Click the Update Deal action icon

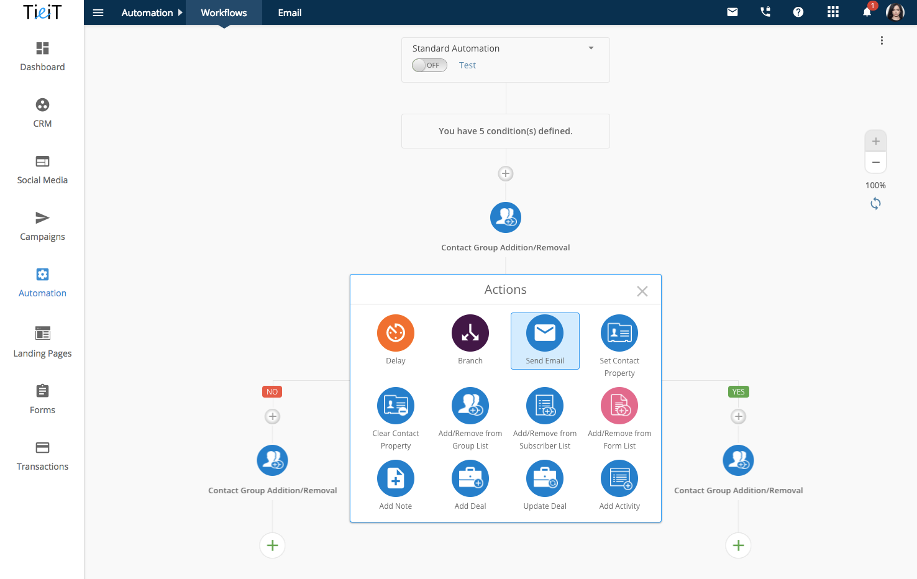click(544, 479)
